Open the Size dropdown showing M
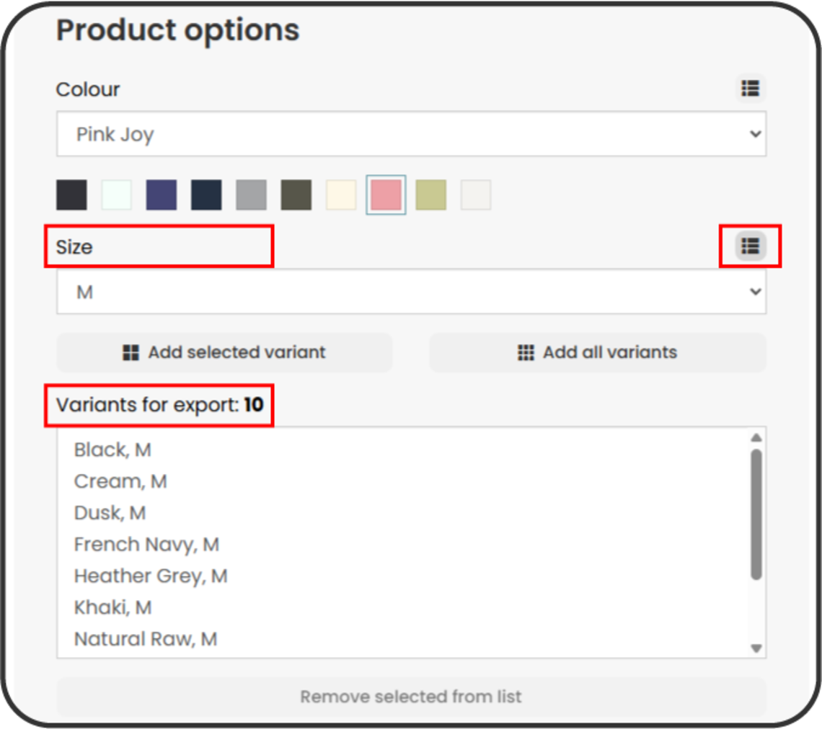Viewport: 822px width, 729px height. pos(411,292)
